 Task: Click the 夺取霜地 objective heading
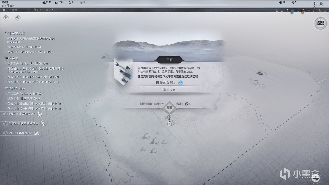(12, 58)
